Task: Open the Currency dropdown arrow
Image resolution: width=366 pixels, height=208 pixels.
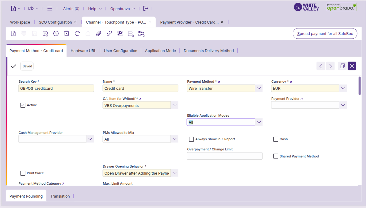Action: point(343,89)
